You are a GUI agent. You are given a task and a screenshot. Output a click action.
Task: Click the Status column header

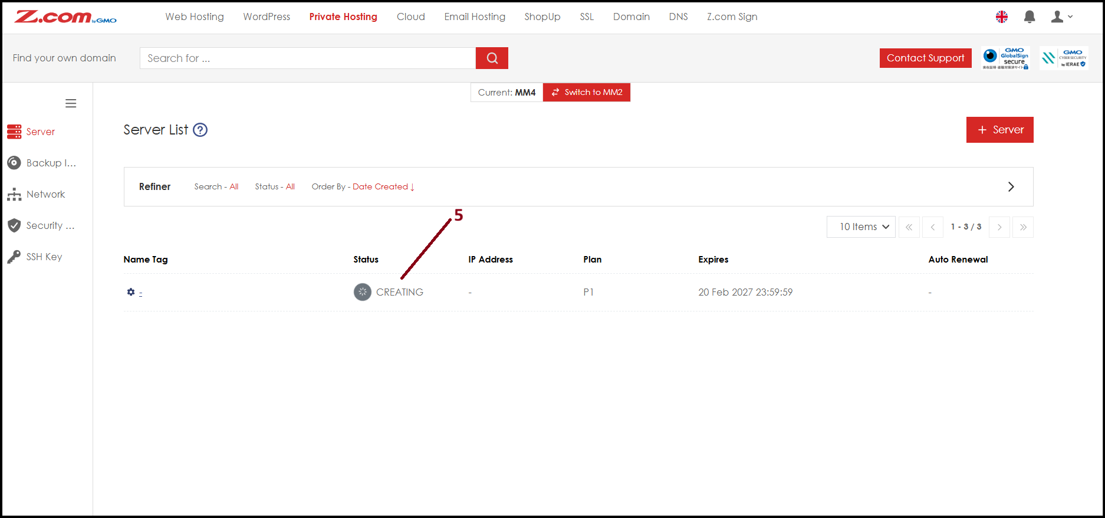pos(366,260)
